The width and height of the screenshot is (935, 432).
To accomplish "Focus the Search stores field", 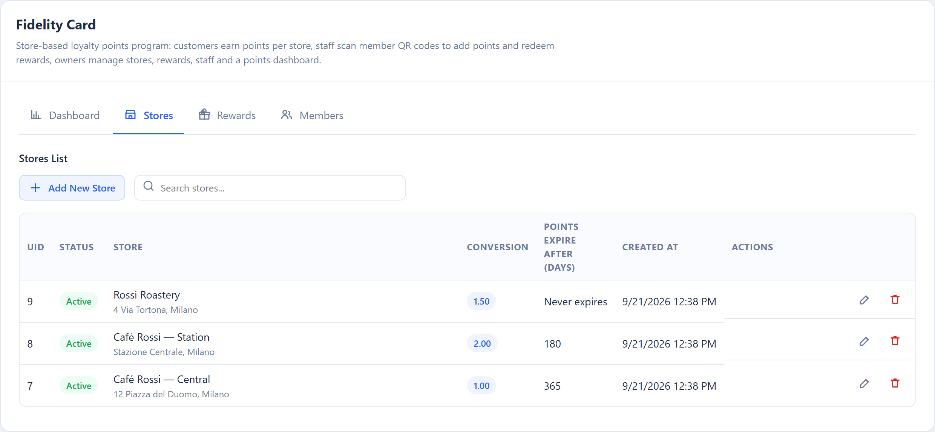I will (x=270, y=188).
